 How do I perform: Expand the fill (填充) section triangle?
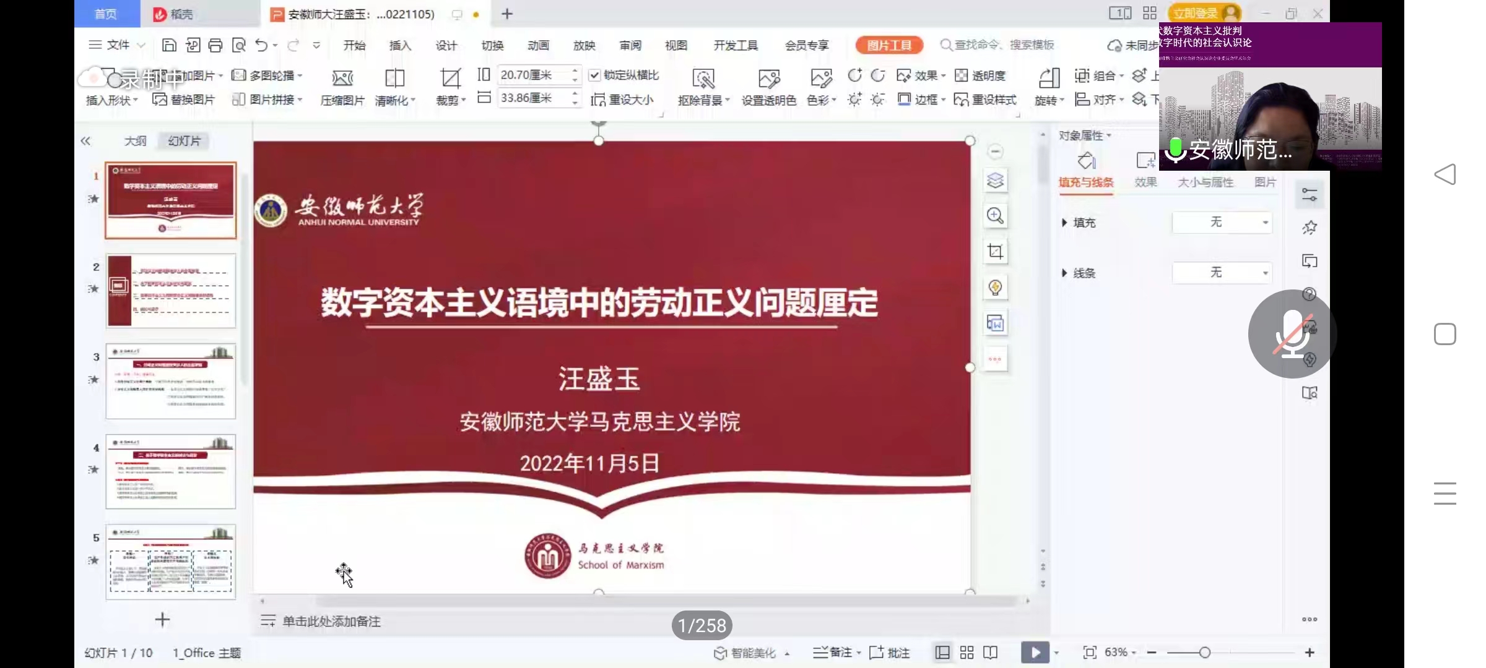coord(1064,223)
